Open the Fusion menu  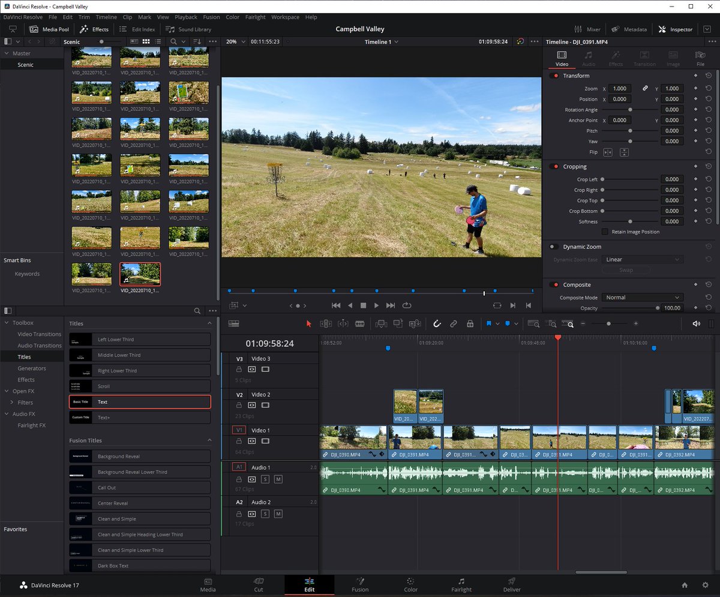pos(211,17)
